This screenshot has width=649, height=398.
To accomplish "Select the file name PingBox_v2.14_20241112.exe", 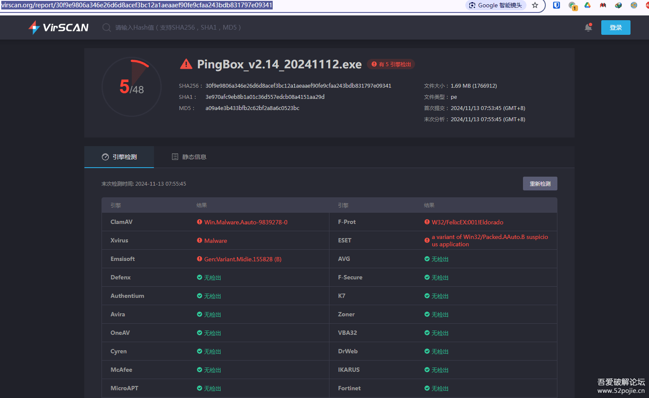I will click(x=279, y=64).
